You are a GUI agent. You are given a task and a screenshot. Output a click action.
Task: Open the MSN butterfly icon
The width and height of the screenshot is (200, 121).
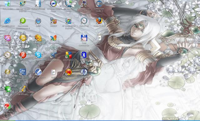tap(53, 38)
